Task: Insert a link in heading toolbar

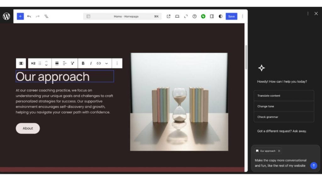Action: pyautogui.click(x=99, y=63)
